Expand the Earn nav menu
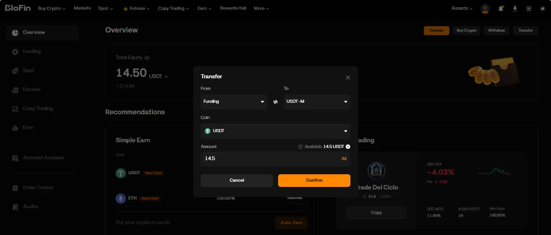 [205, 8]
